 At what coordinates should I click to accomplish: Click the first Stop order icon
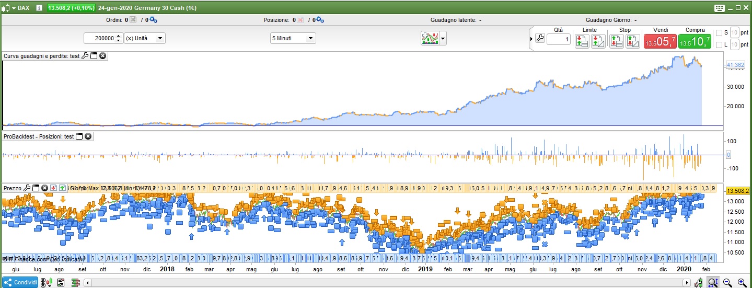(x=617, y=41)
